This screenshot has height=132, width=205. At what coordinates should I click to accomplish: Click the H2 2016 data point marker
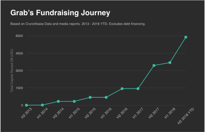[122, 88]
